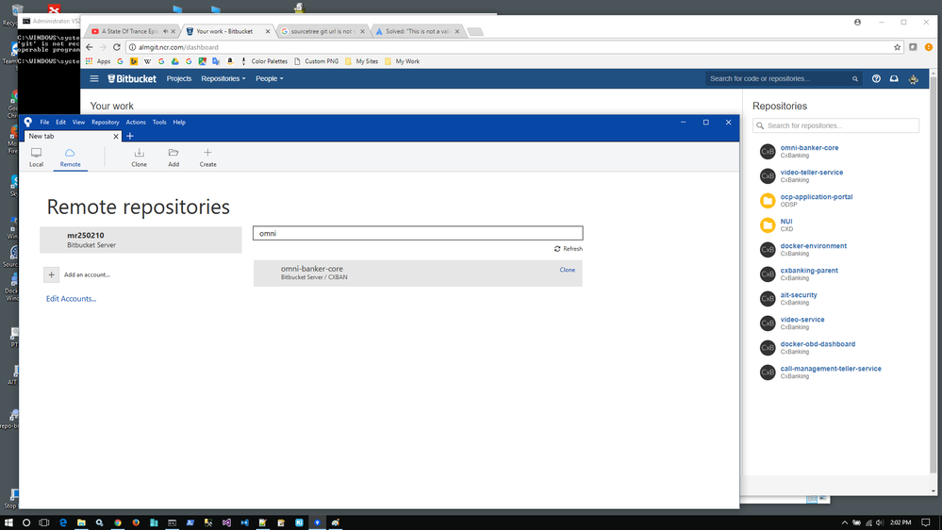Open the SourceTree Help menu
This screenshot has height=530, width=942.
point(179,122)
